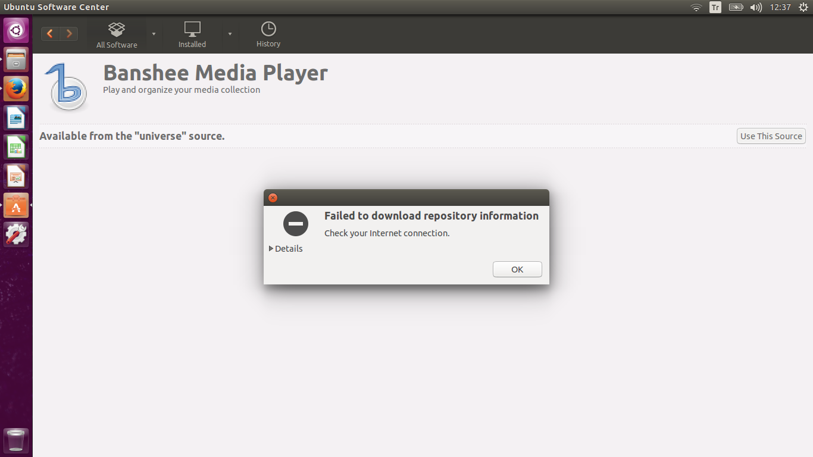Click the 'Play and organize your media collection' text
Screen dimensions: 813x457
tap(182, 90)
